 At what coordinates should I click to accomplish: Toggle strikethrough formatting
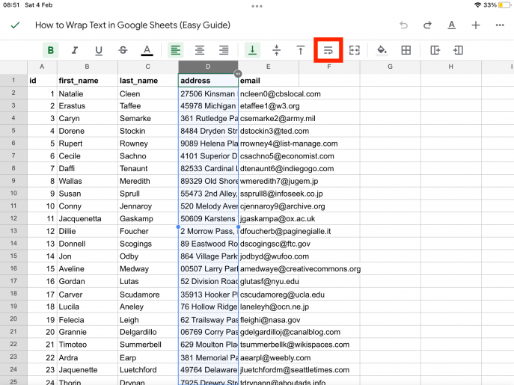click(123, 50)
